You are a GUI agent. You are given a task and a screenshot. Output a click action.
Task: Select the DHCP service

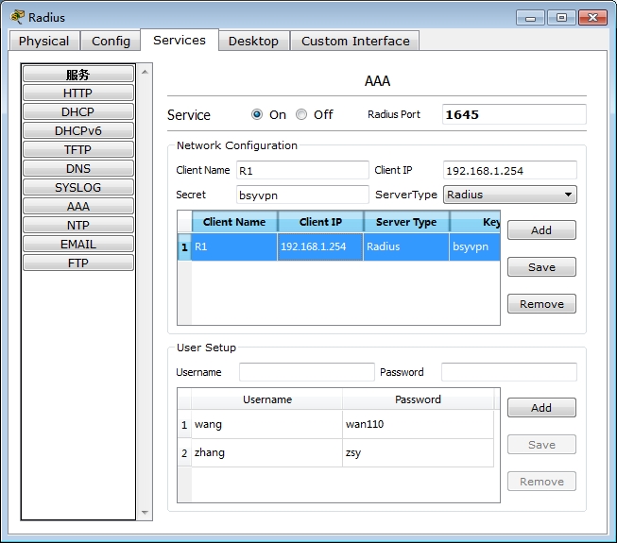pyautogui.click(x=77, y=112)
